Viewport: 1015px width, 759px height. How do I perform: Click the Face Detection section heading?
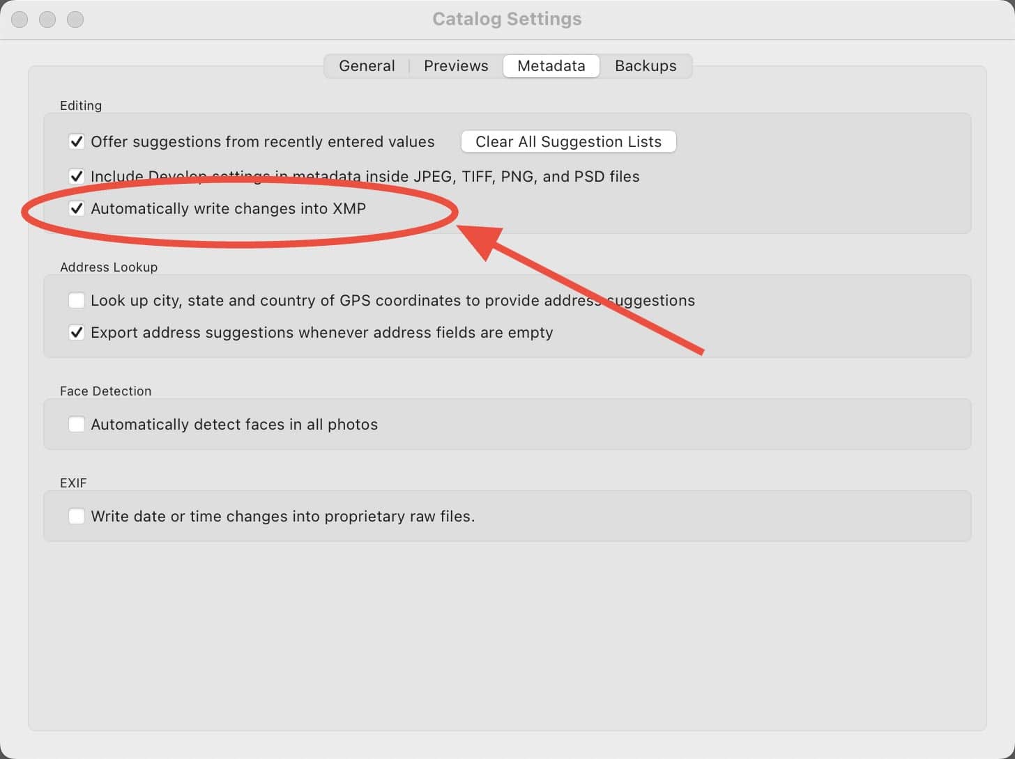pos(105,391)
